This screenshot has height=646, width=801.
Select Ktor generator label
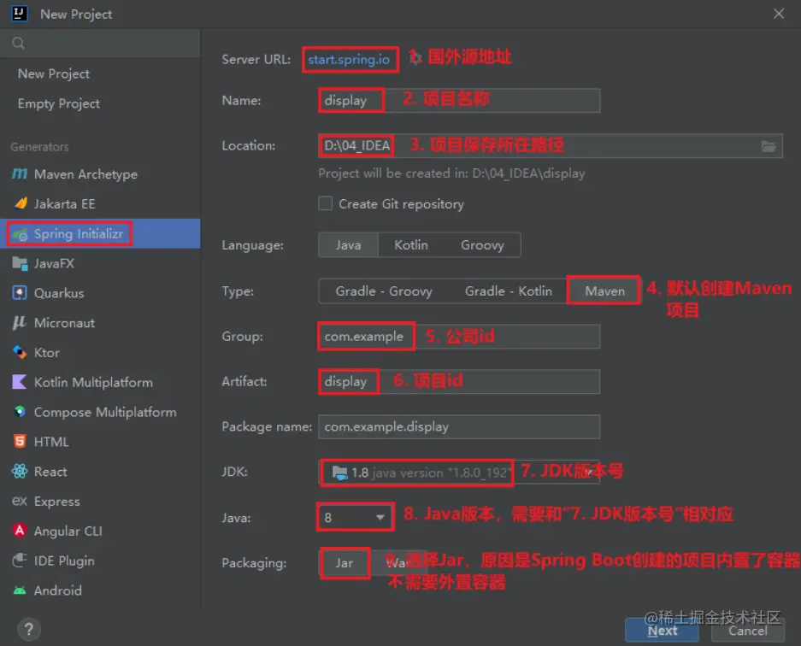[46, 352]
